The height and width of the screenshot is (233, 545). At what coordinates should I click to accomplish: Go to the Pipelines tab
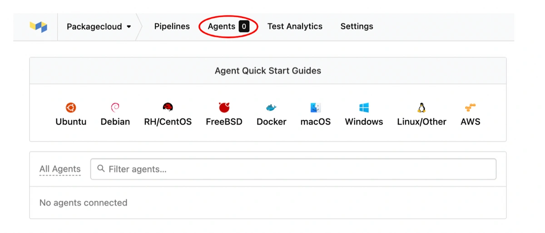click(x=172, y=26)
